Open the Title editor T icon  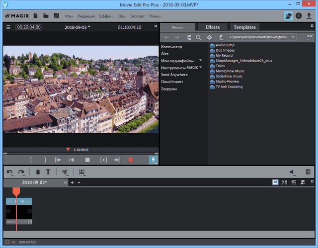click(48, 172)
